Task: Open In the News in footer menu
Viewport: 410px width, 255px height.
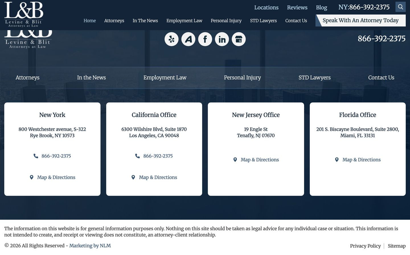Action: coord(91,77)
